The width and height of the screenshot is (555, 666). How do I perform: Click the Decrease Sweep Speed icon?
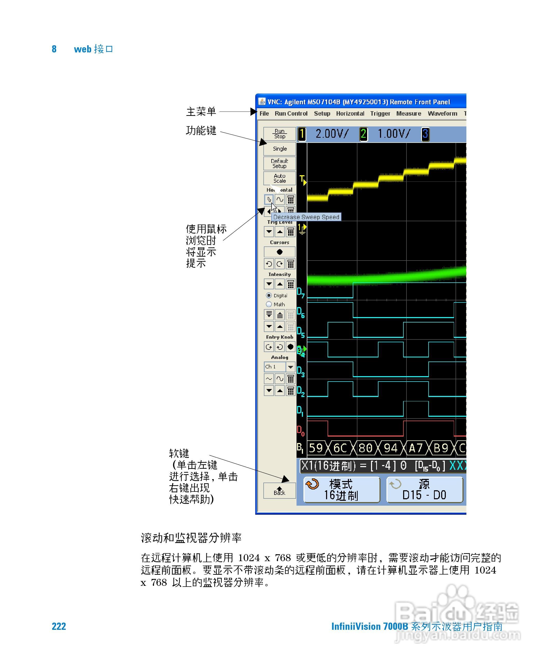click(269, 199)
